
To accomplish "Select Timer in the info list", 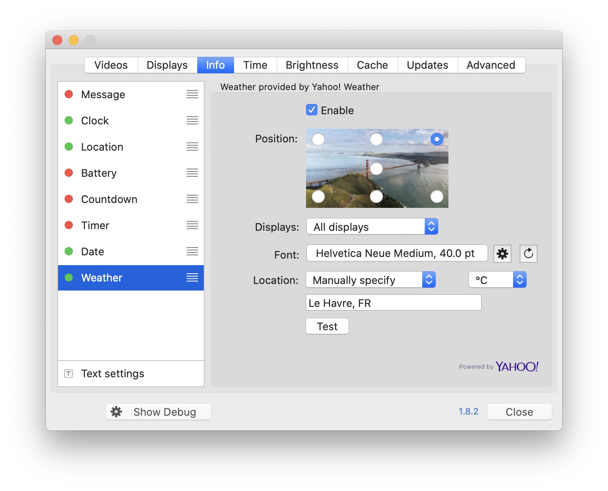I will tap(131, 225).
